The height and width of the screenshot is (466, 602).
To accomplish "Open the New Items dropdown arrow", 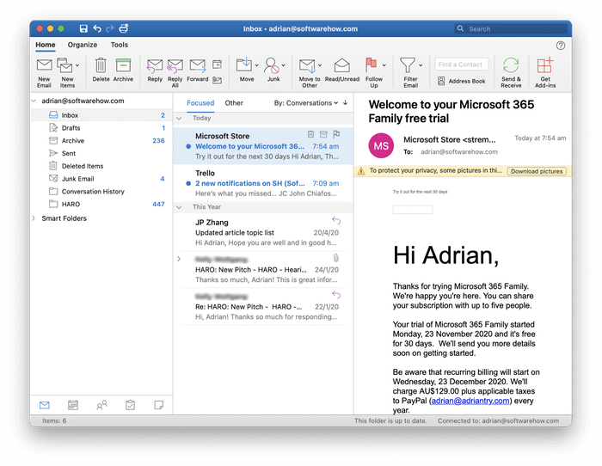I will (77, 65).
